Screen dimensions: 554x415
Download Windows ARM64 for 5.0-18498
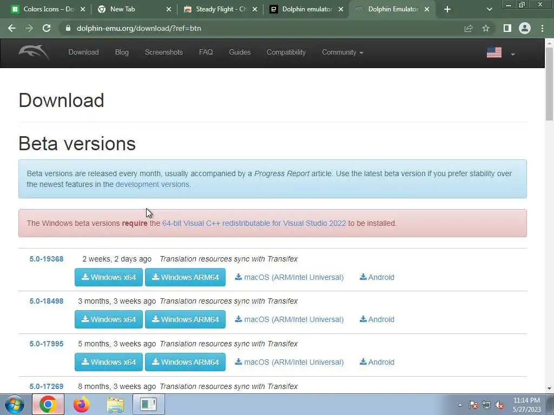185,319
